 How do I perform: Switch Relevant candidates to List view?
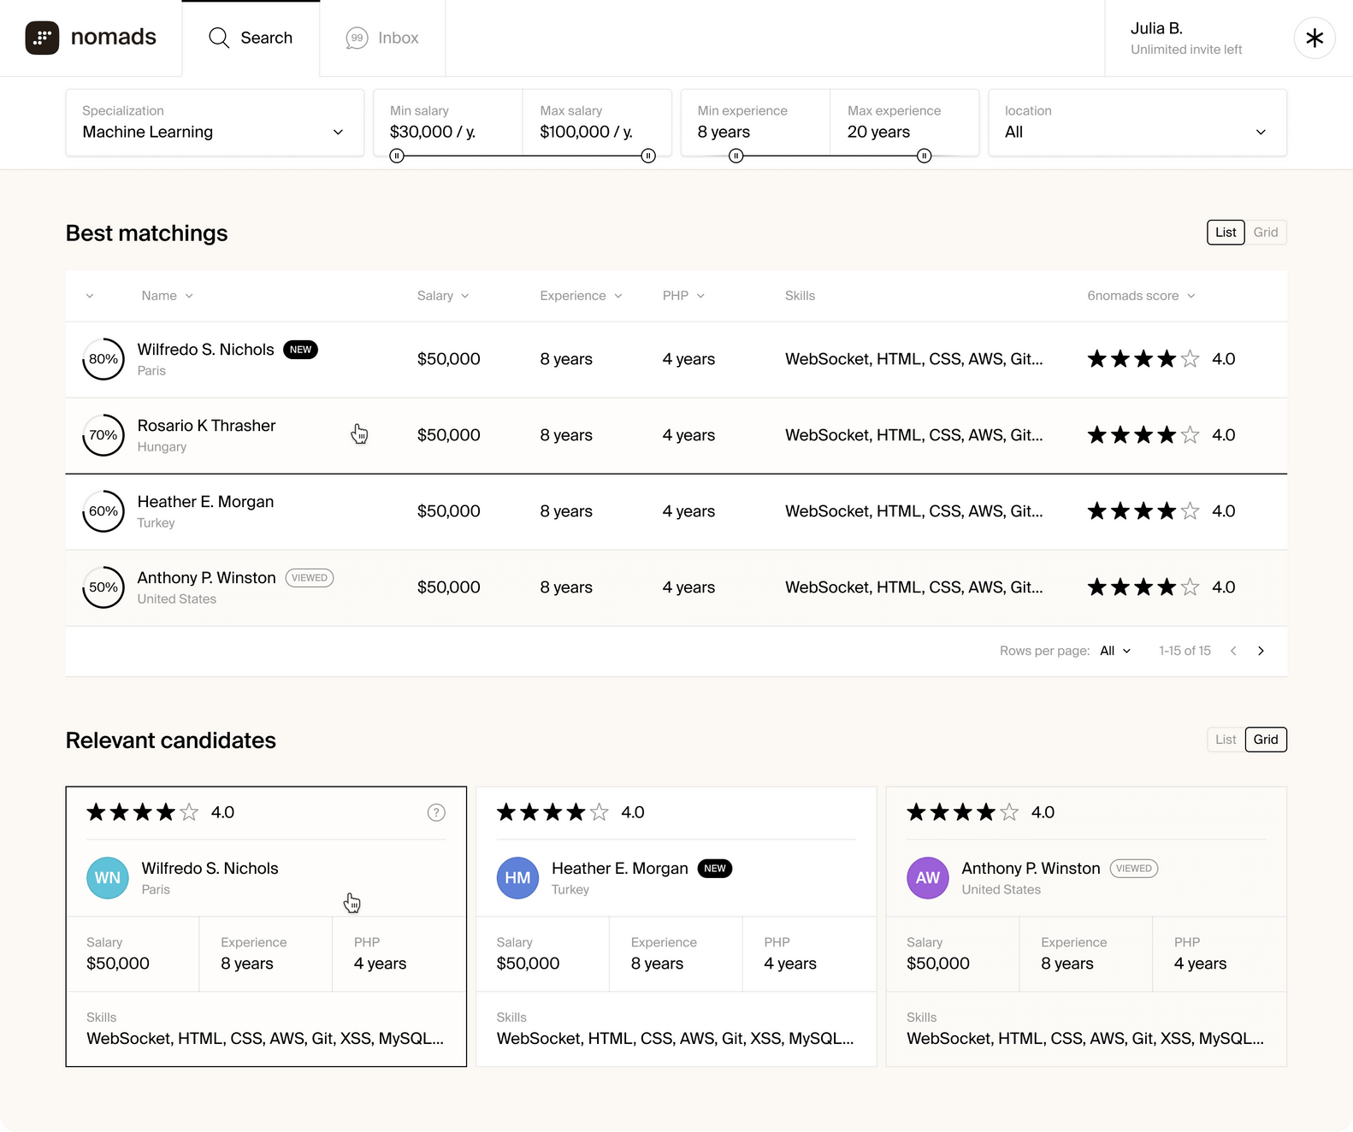coord(1226,740)
